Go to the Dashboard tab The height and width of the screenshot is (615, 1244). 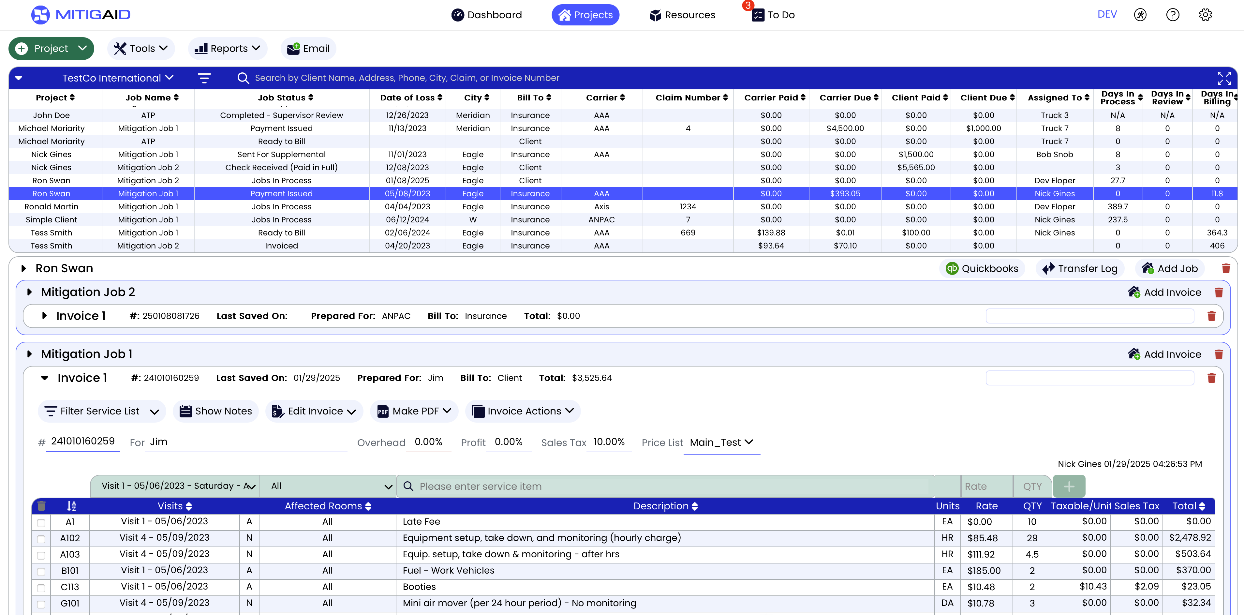487,14
